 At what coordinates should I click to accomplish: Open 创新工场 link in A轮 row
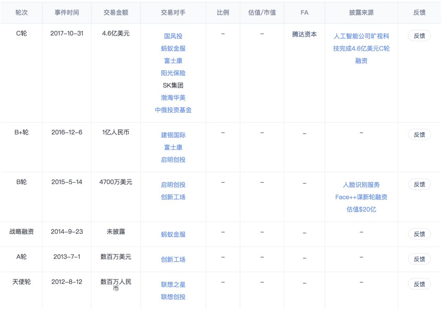pyautogui.click(x=173, y=259)
